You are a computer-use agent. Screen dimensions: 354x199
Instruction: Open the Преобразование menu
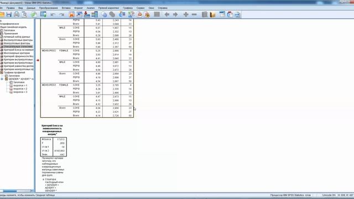pos(48,8)
